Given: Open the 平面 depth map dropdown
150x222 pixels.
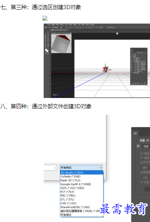Looking at the screenshot, I should pos(145,177).
